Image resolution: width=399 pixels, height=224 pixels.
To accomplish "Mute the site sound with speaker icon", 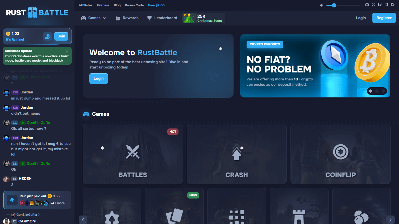I will [x=321, y=5].
